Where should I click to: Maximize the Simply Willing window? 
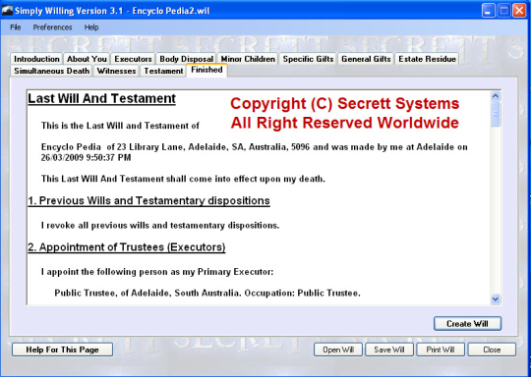(503, 11)
